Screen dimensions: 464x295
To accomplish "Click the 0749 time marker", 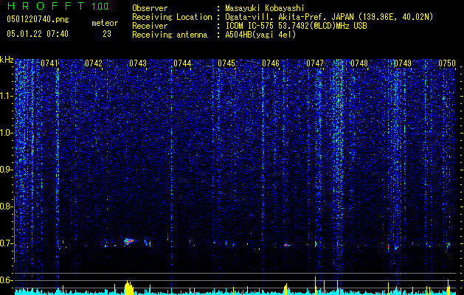I will coord(403,63).
